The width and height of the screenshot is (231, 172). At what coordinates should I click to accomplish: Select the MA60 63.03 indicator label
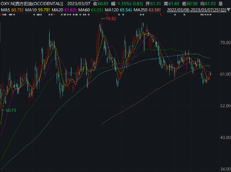(x=91, y=10)
